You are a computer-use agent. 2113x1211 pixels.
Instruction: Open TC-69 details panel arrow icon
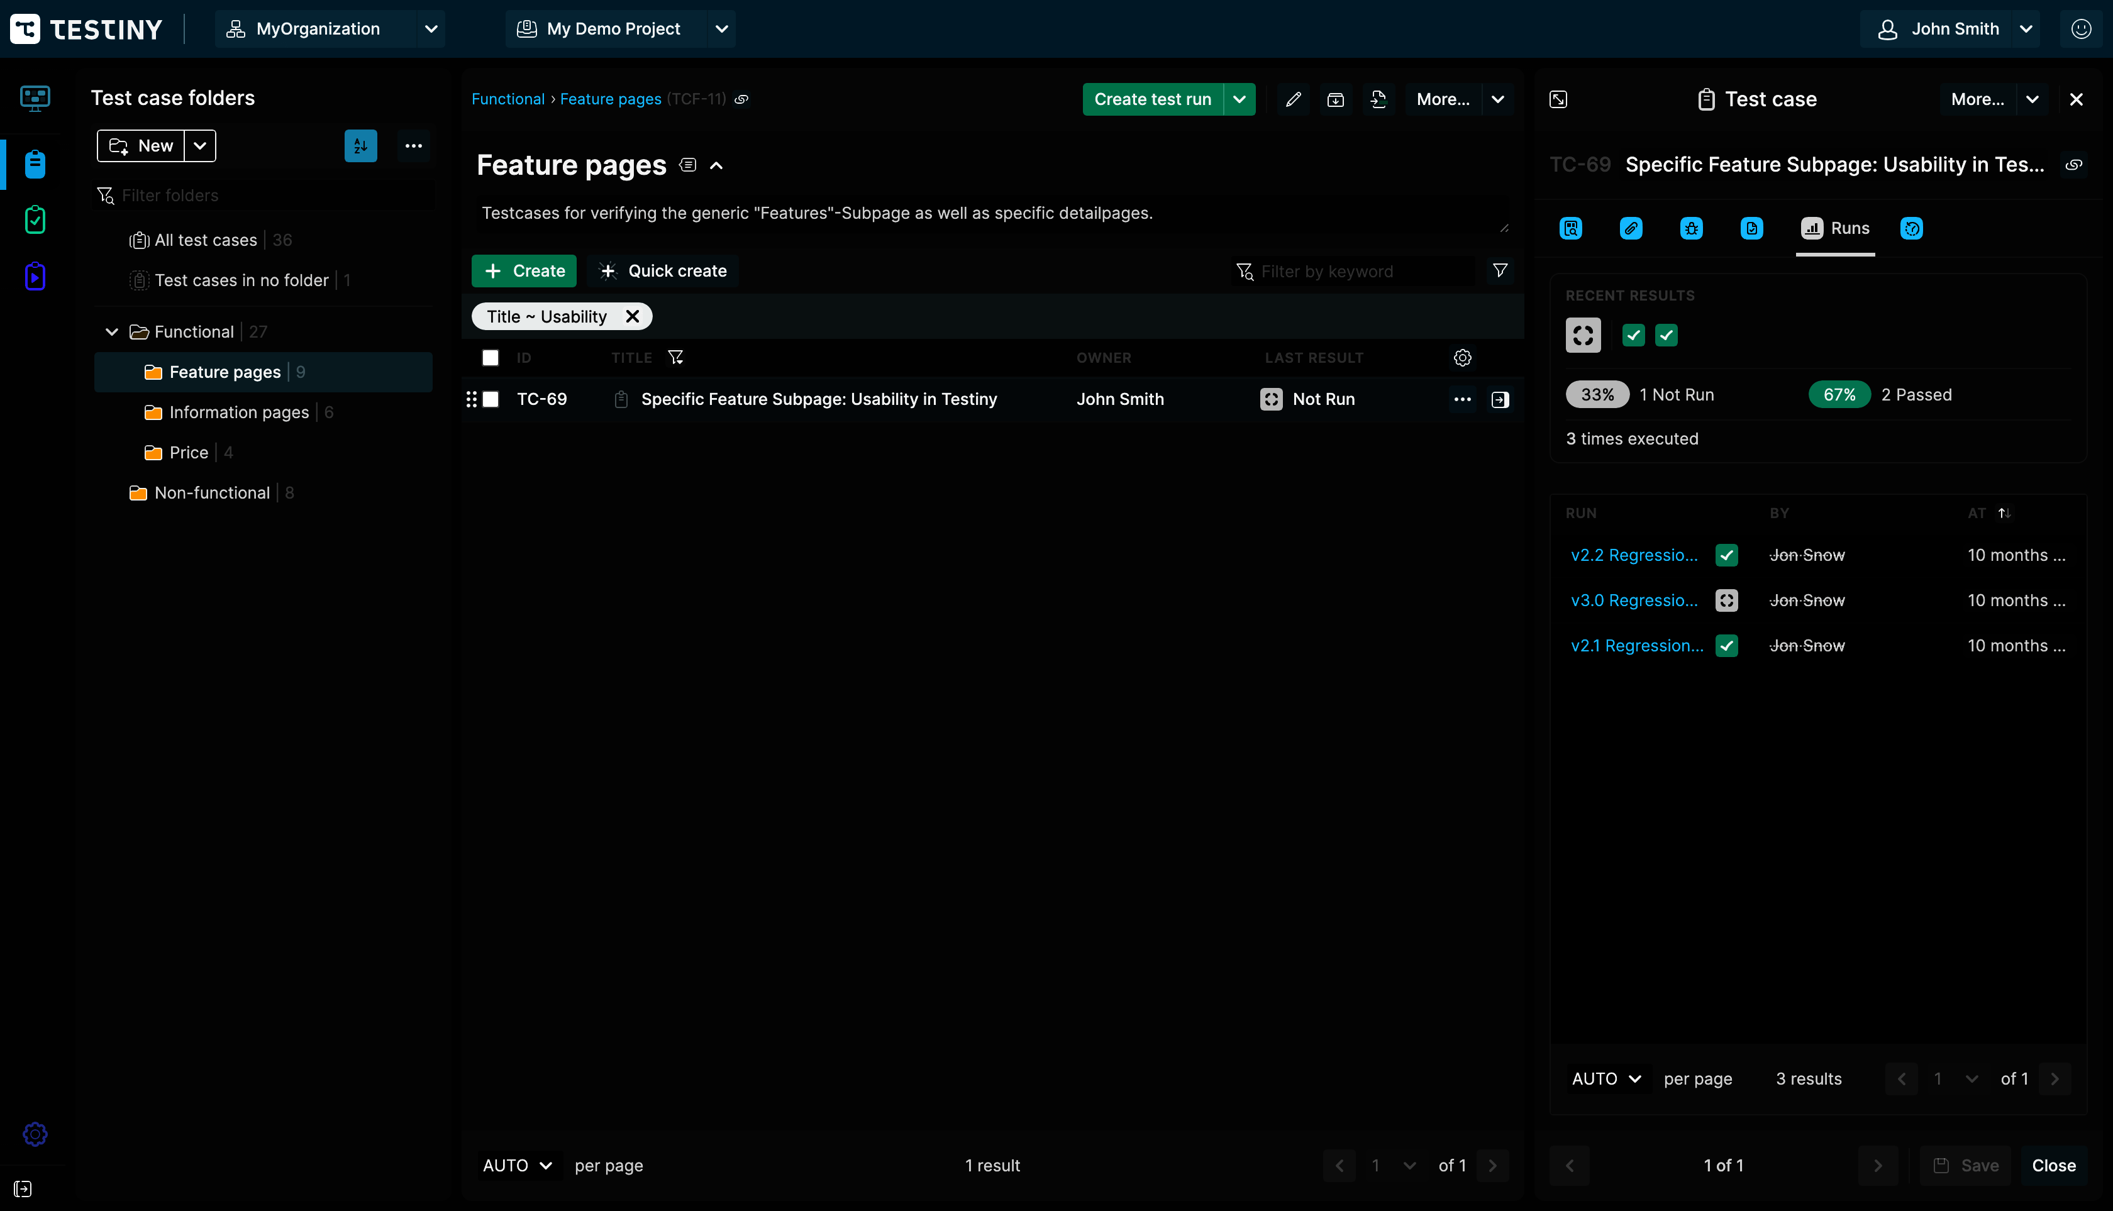[x=1500, y=399]
